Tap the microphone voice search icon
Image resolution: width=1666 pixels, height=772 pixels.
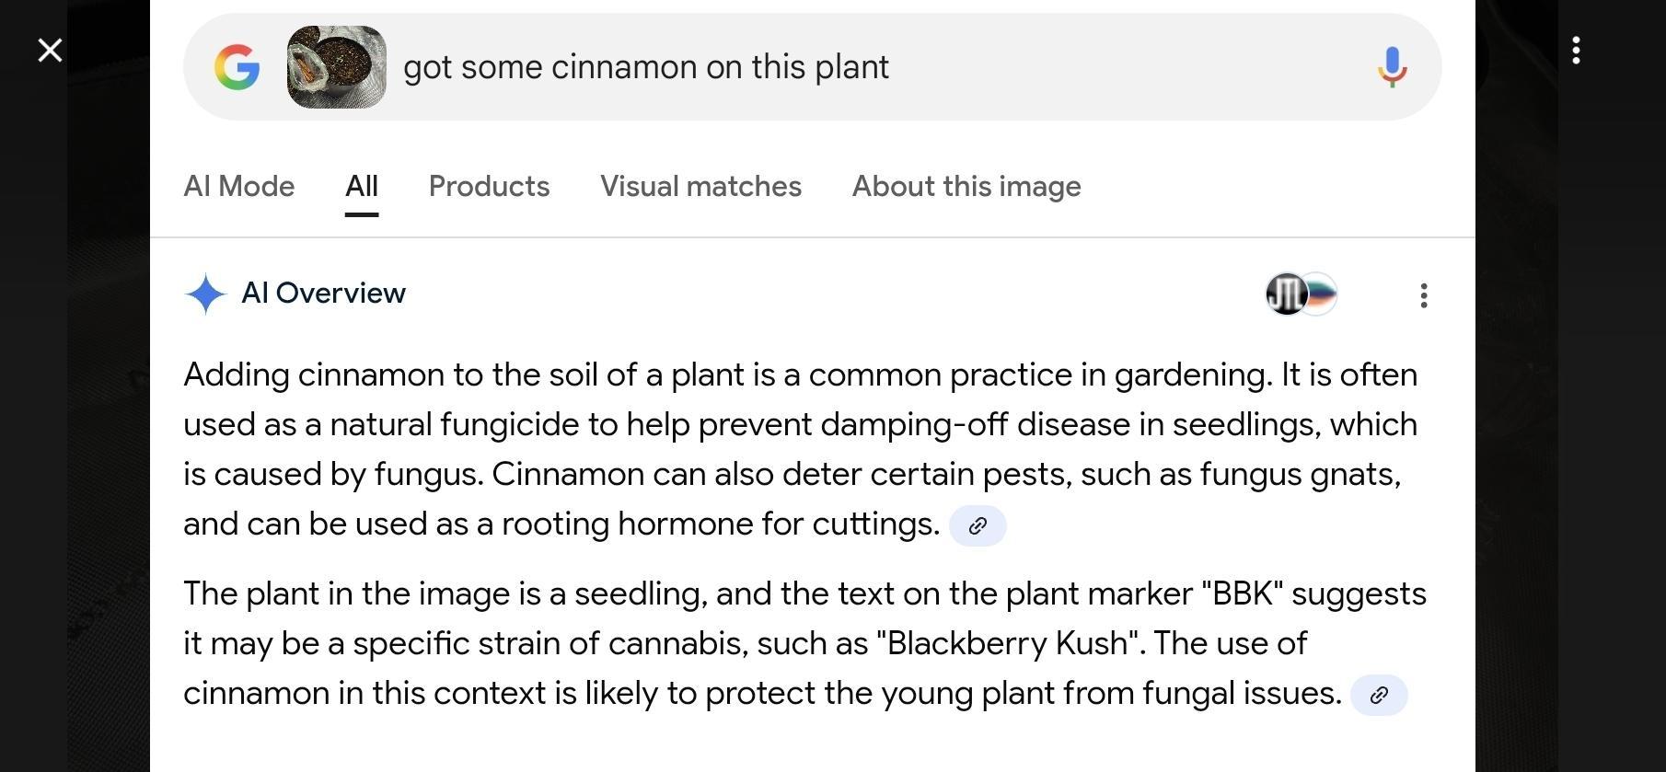(x=1392, y=67)
